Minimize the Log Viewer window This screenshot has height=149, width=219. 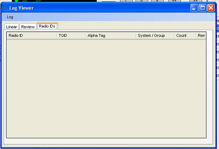point(194,8)
